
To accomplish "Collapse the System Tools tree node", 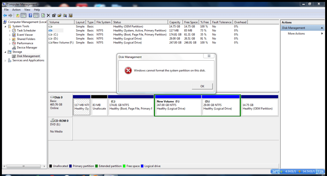I will click(5, 27).
